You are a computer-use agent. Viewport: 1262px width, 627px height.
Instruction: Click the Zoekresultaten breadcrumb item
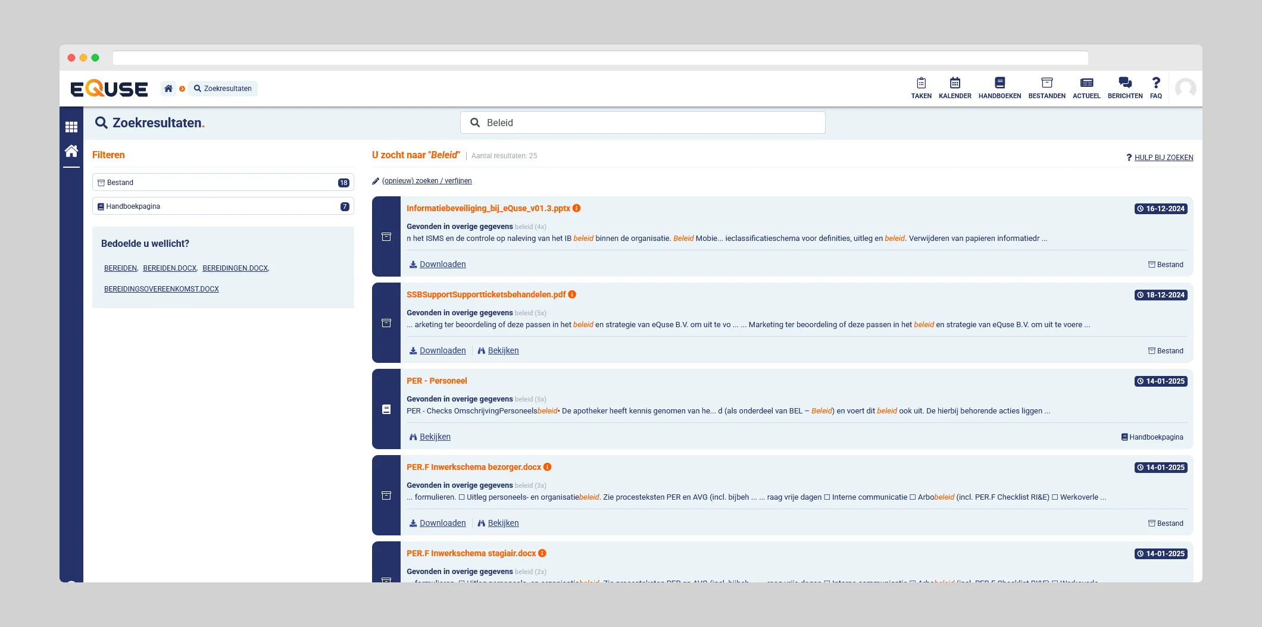223,89
